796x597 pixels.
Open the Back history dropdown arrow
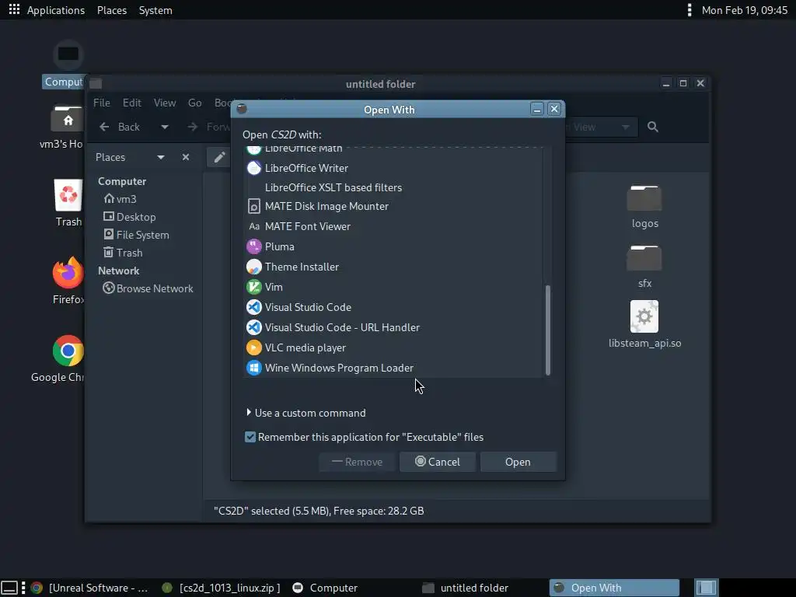coord(165,127)
